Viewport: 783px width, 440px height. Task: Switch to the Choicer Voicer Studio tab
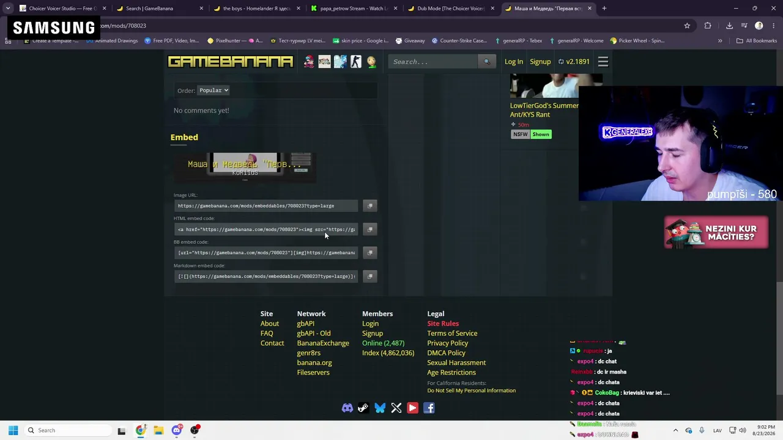click(x=63, y=9)
